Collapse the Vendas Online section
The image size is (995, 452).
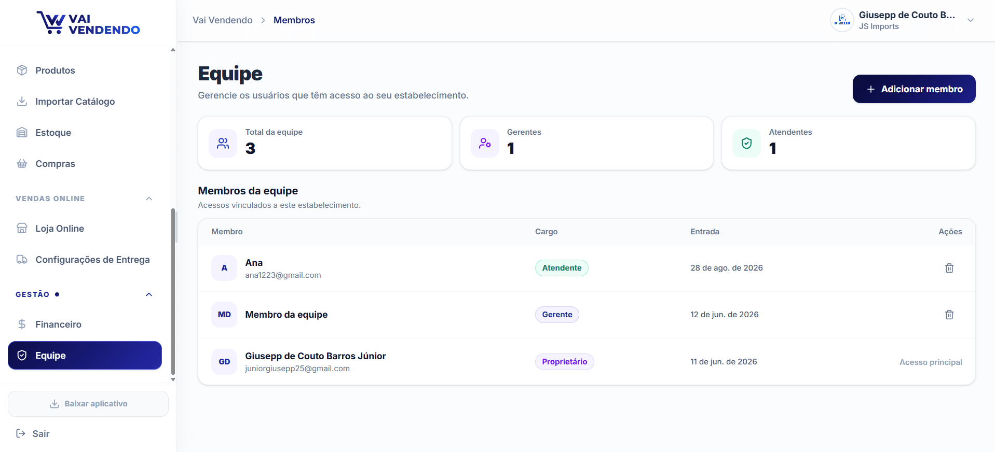[149, 199]
